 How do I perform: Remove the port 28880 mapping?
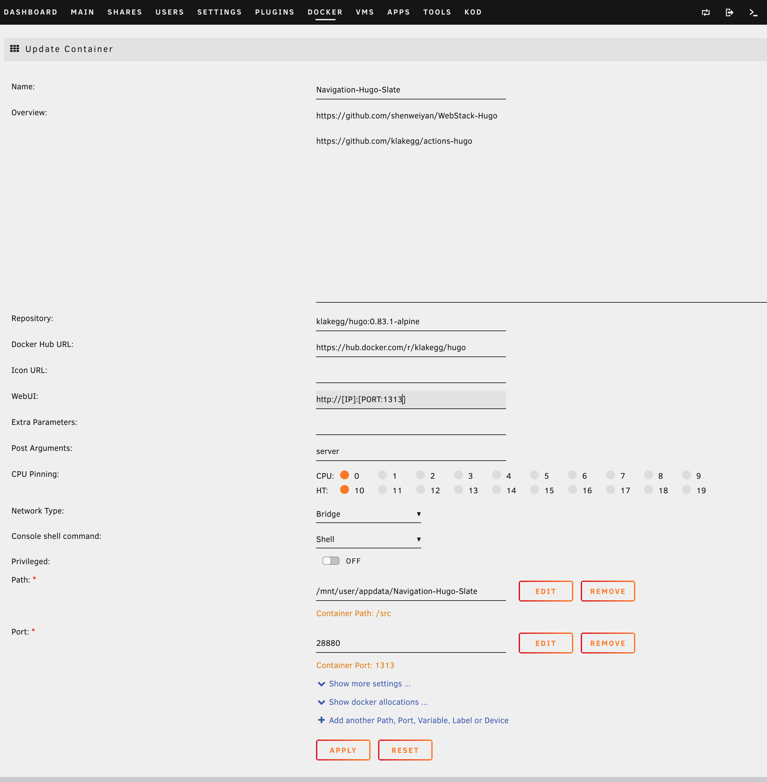(x=607, y=643)
